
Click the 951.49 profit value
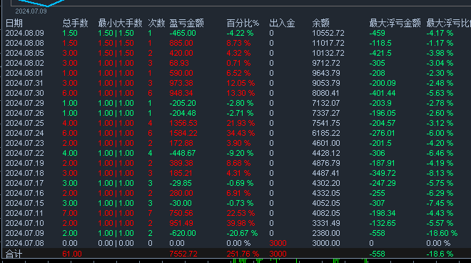coord(181,223)
